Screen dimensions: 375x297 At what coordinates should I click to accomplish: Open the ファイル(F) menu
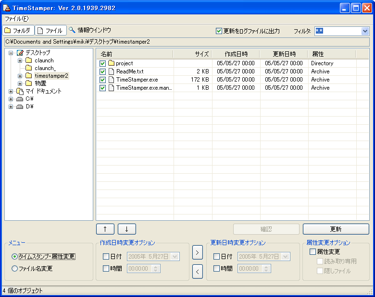tap(16, 19)
